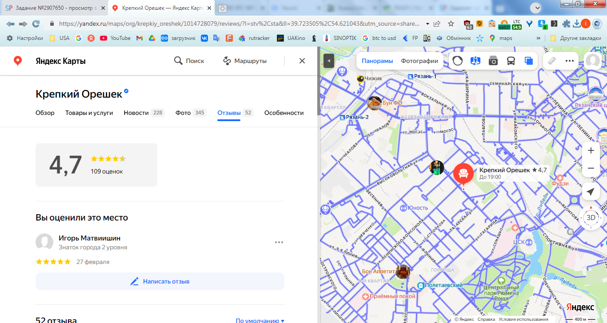Open the browser extensions puzzle icon

pos(566,24)
